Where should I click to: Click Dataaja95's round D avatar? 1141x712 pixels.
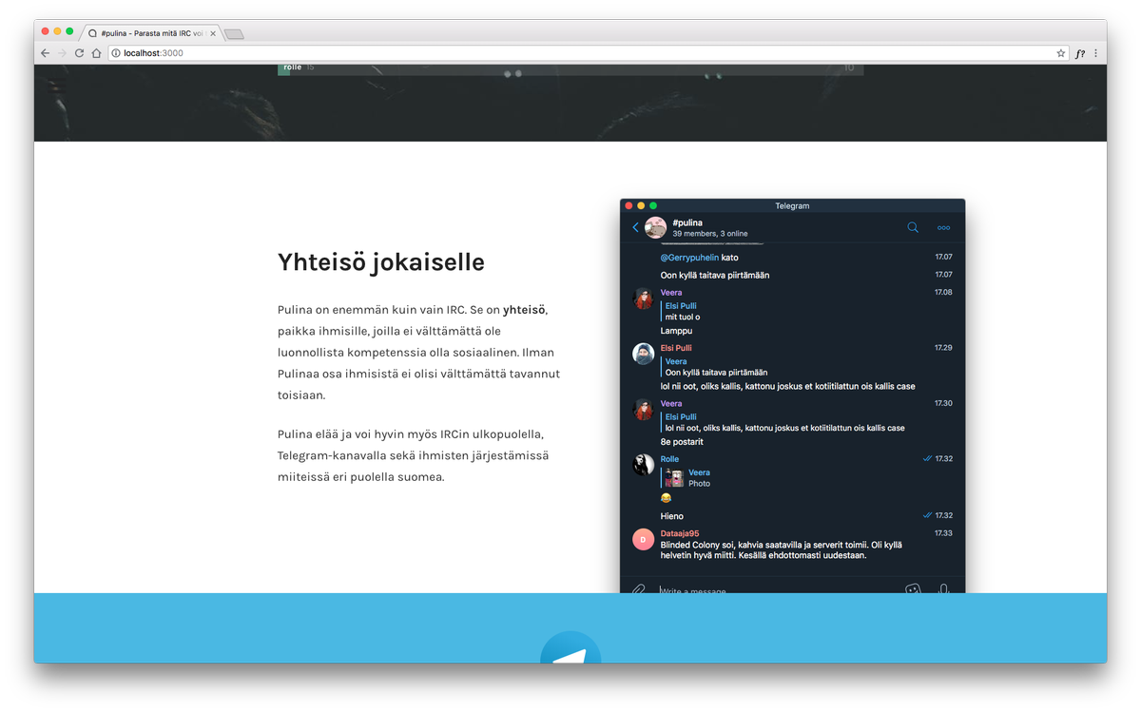[643, 540]
